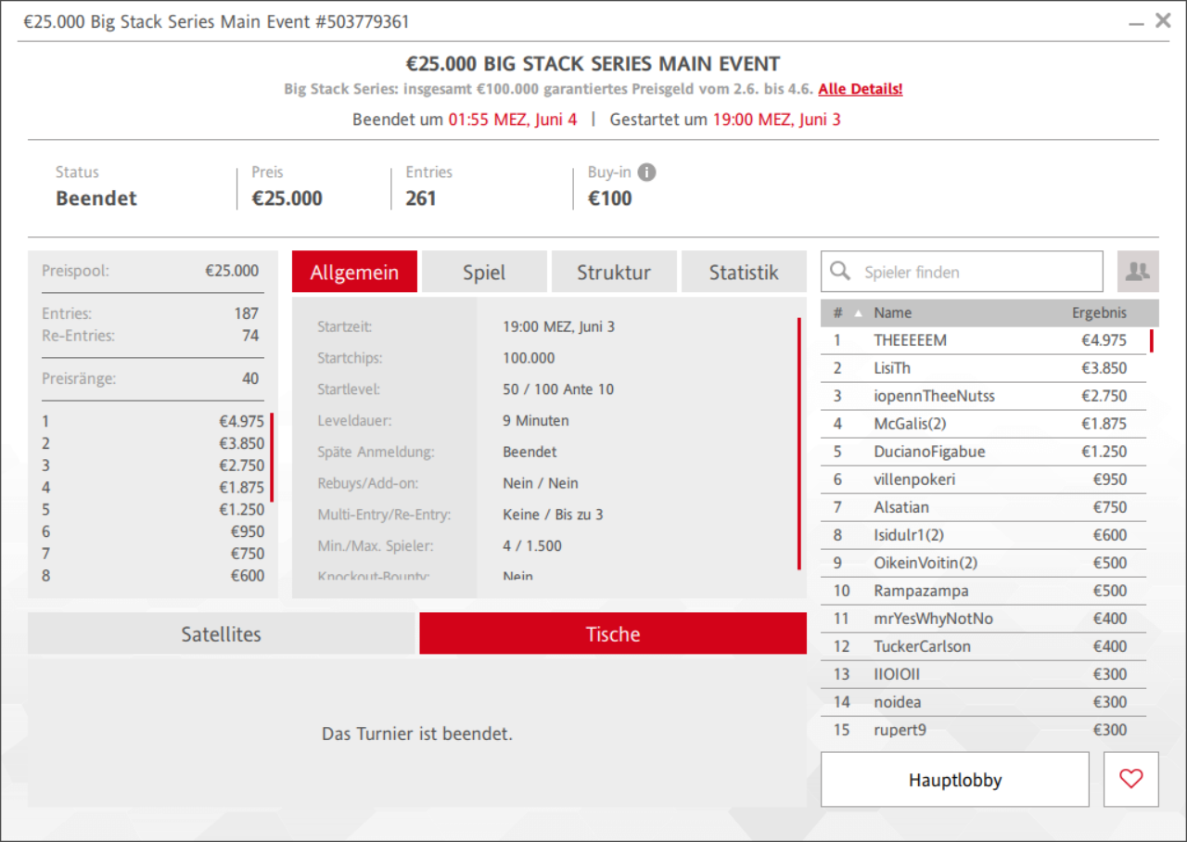Click the Entries 261 header value
Viewport: 1187px width, 842px height.
point(421,198)
